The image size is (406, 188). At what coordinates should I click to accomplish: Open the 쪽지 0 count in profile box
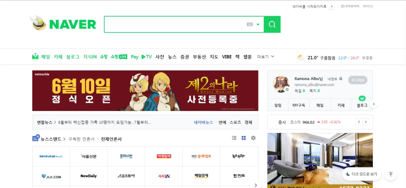pyautogui.click(x=314, y=91)
